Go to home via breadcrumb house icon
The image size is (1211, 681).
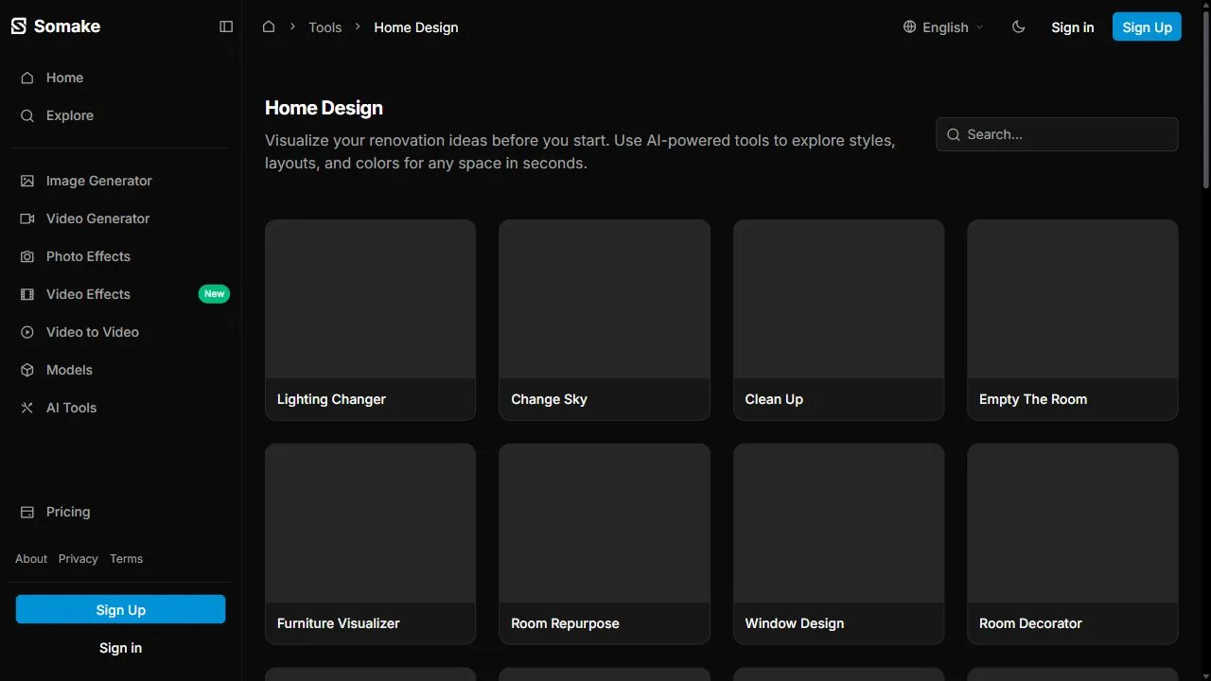point(269,26)
